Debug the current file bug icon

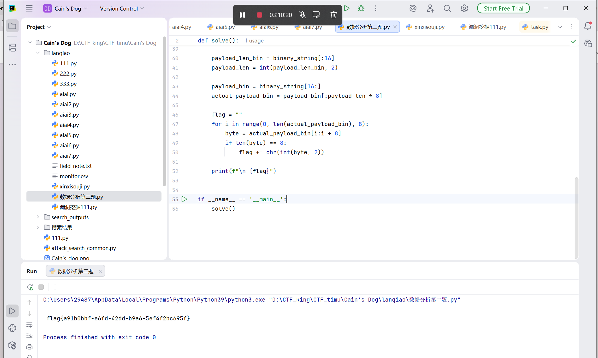click(x=361, y=8)
